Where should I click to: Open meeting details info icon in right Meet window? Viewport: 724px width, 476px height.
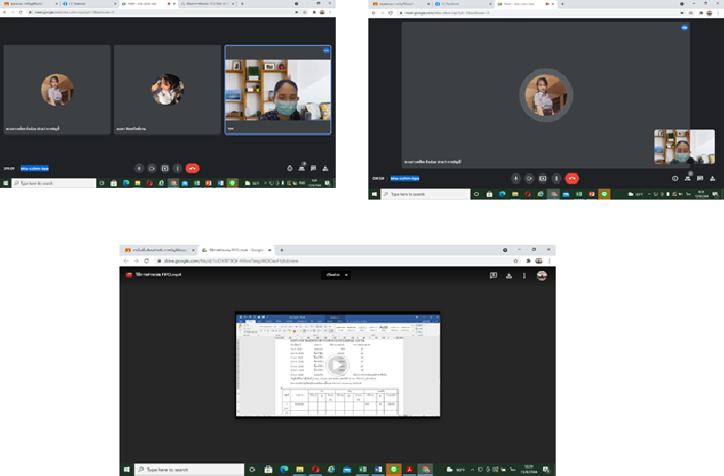click(675, 178)
